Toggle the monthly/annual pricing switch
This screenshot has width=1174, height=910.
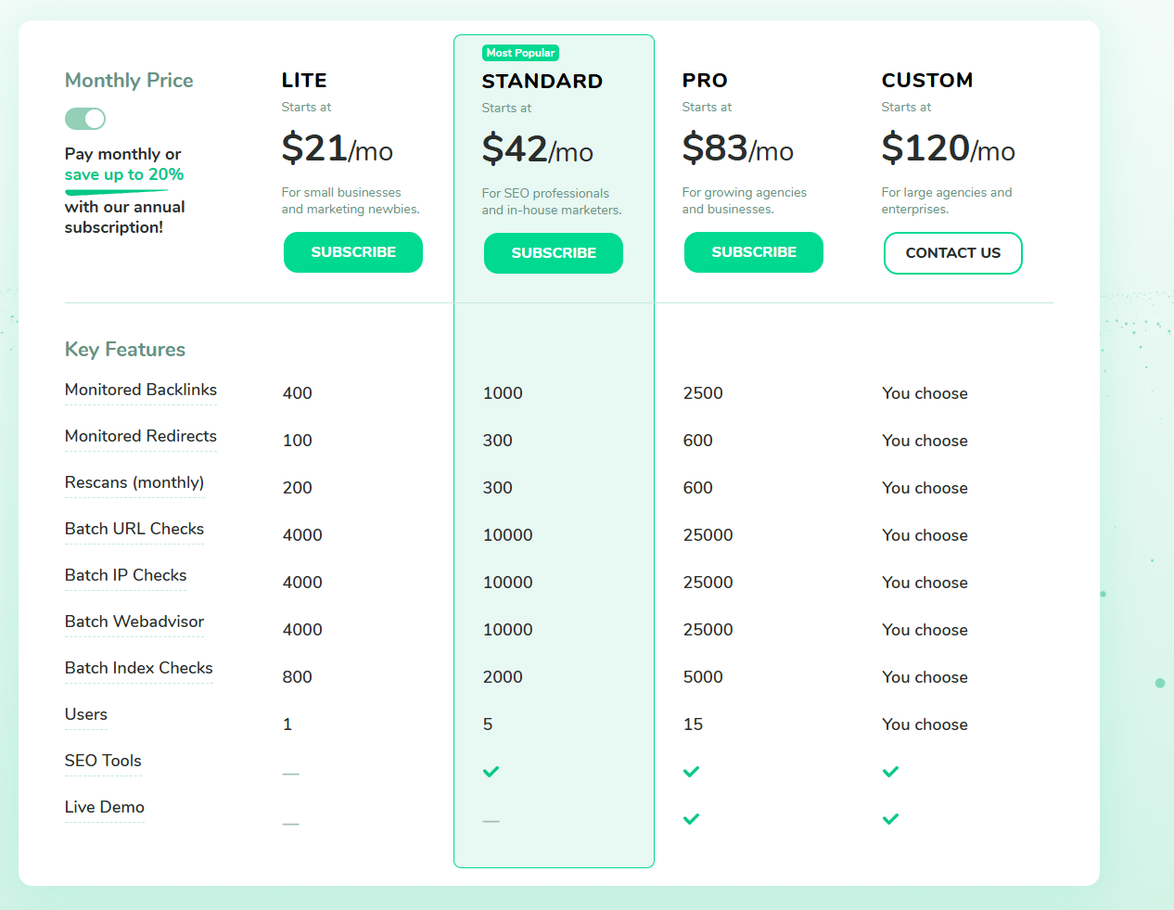[x=85, y=119]
